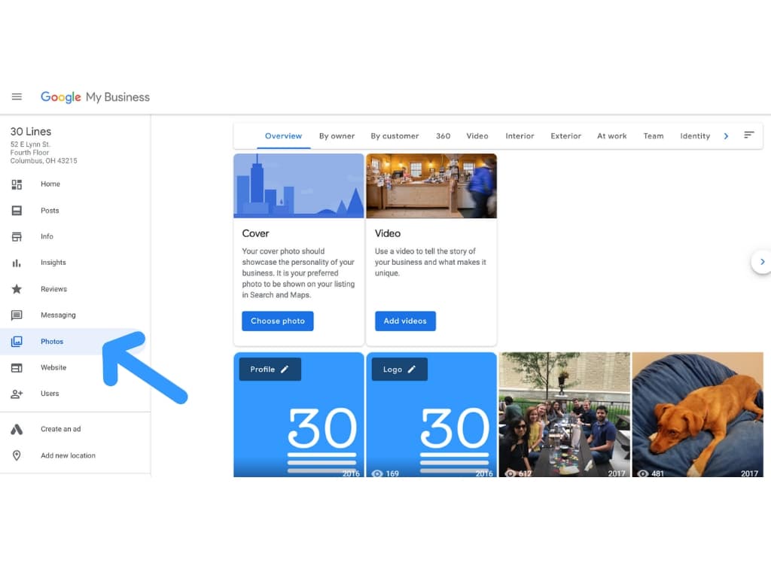Screen dimensions: 771x578
Task: Go to Posts in sidebar
Action: [74, 211]
